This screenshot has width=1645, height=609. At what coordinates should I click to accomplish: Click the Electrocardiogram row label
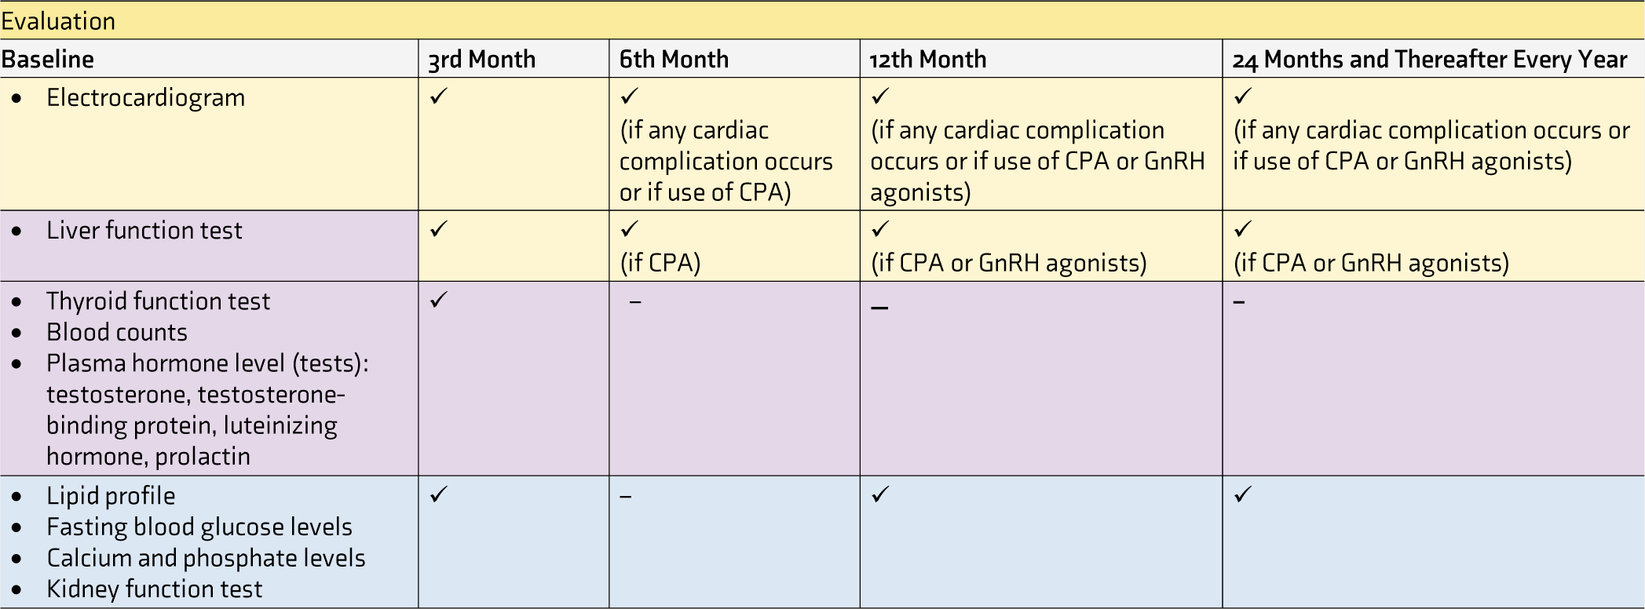[x=145, y=97]
